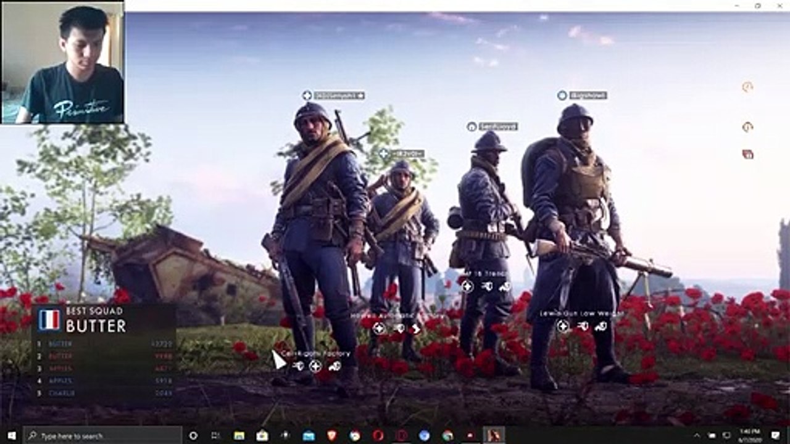Launch Microsoft Store from the taskbar
790x444 pixels.
tap(262, 435)
